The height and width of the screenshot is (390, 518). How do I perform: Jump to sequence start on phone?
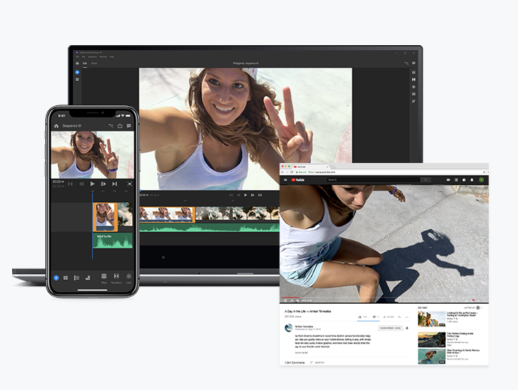pos(70,184)
